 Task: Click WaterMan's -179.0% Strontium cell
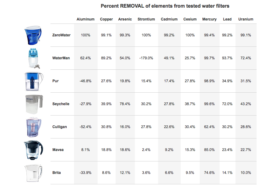pyautogui.click(x=146, y=58)
